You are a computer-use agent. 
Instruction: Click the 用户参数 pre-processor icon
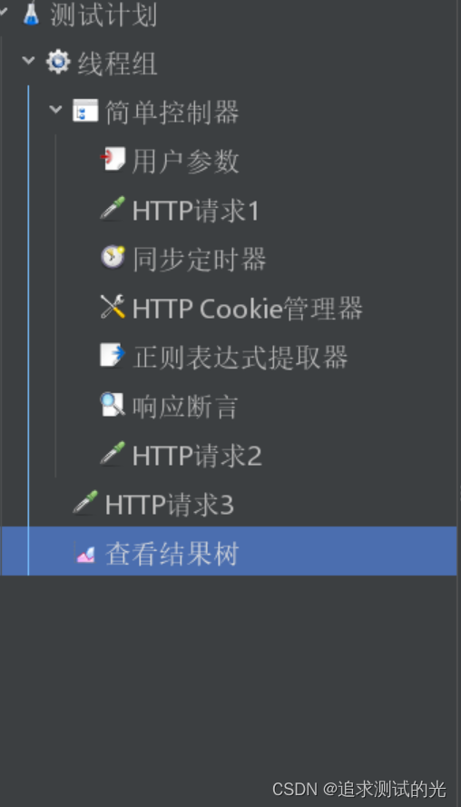pos(113,159)
